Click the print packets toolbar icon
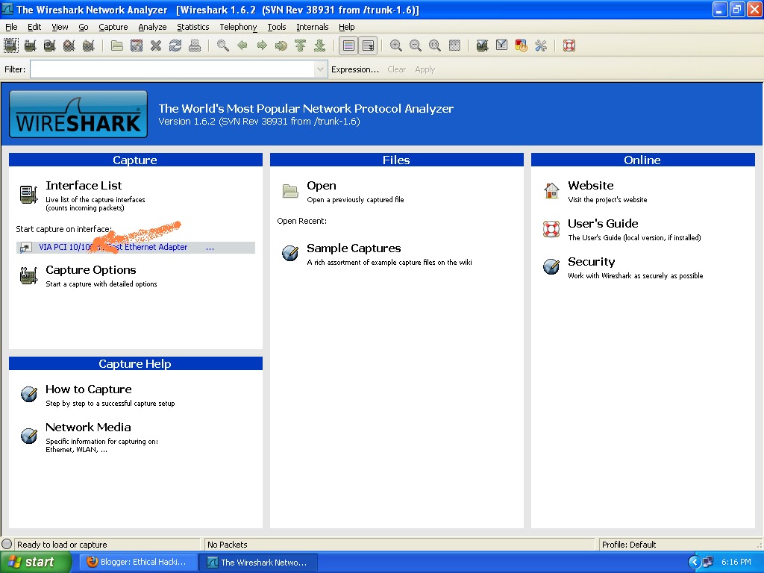The width and height of the screenshot is (764, 573). tap(195, 46)
